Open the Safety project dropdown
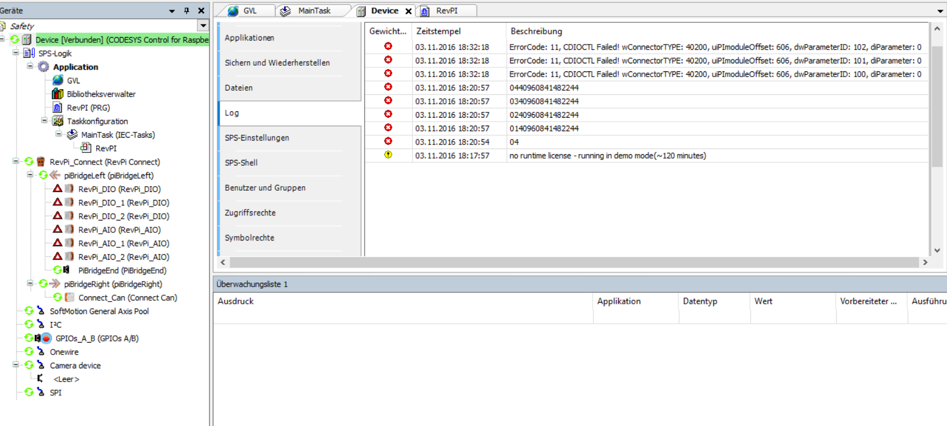Viewport: 947px width, 426px height. (203, 26)
